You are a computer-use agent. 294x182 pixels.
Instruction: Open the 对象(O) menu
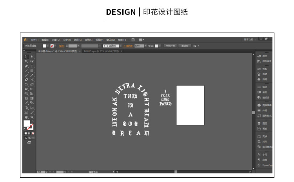(56, 40)
